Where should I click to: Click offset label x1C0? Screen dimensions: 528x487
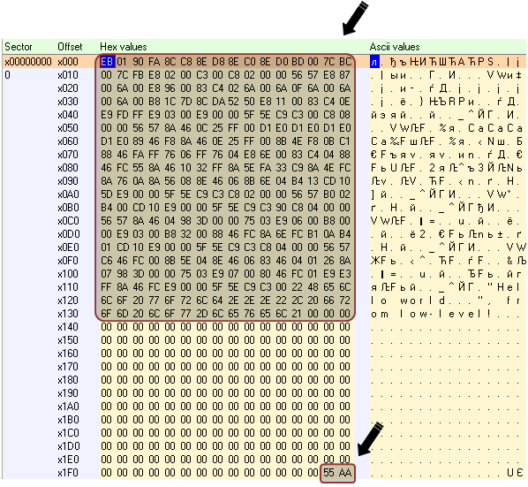68,433
